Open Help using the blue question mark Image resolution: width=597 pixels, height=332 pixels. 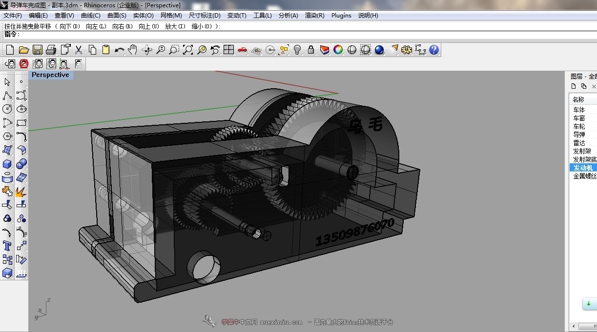(434, 50)
